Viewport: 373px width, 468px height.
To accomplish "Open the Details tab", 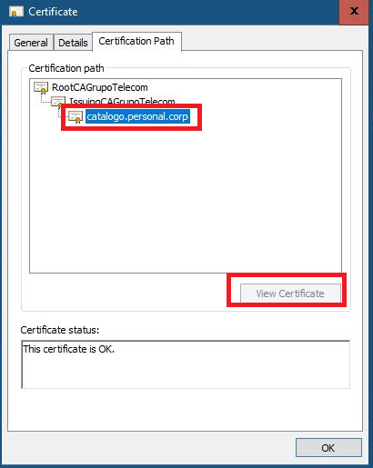I will [x=73, y=43].
